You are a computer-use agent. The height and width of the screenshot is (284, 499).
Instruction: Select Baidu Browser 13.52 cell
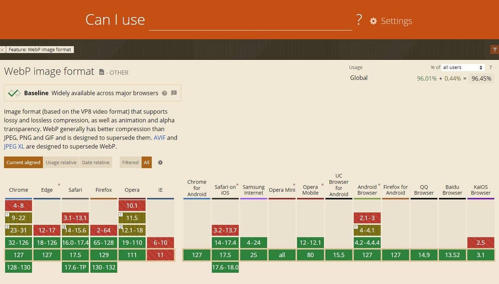click(x=452, y=255)
